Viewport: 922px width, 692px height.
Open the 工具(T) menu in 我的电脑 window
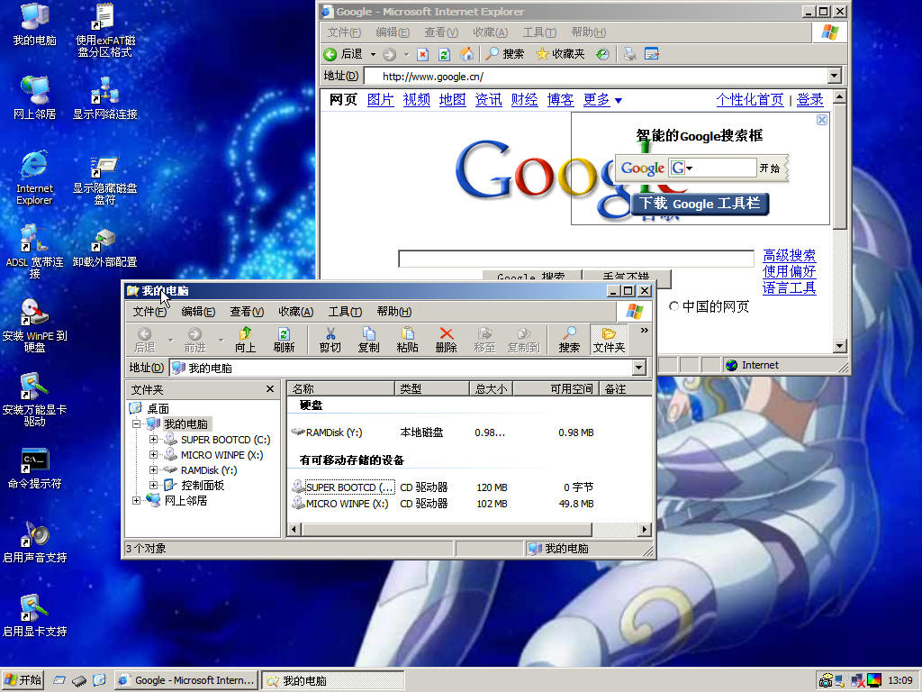[x=345, y=311]
